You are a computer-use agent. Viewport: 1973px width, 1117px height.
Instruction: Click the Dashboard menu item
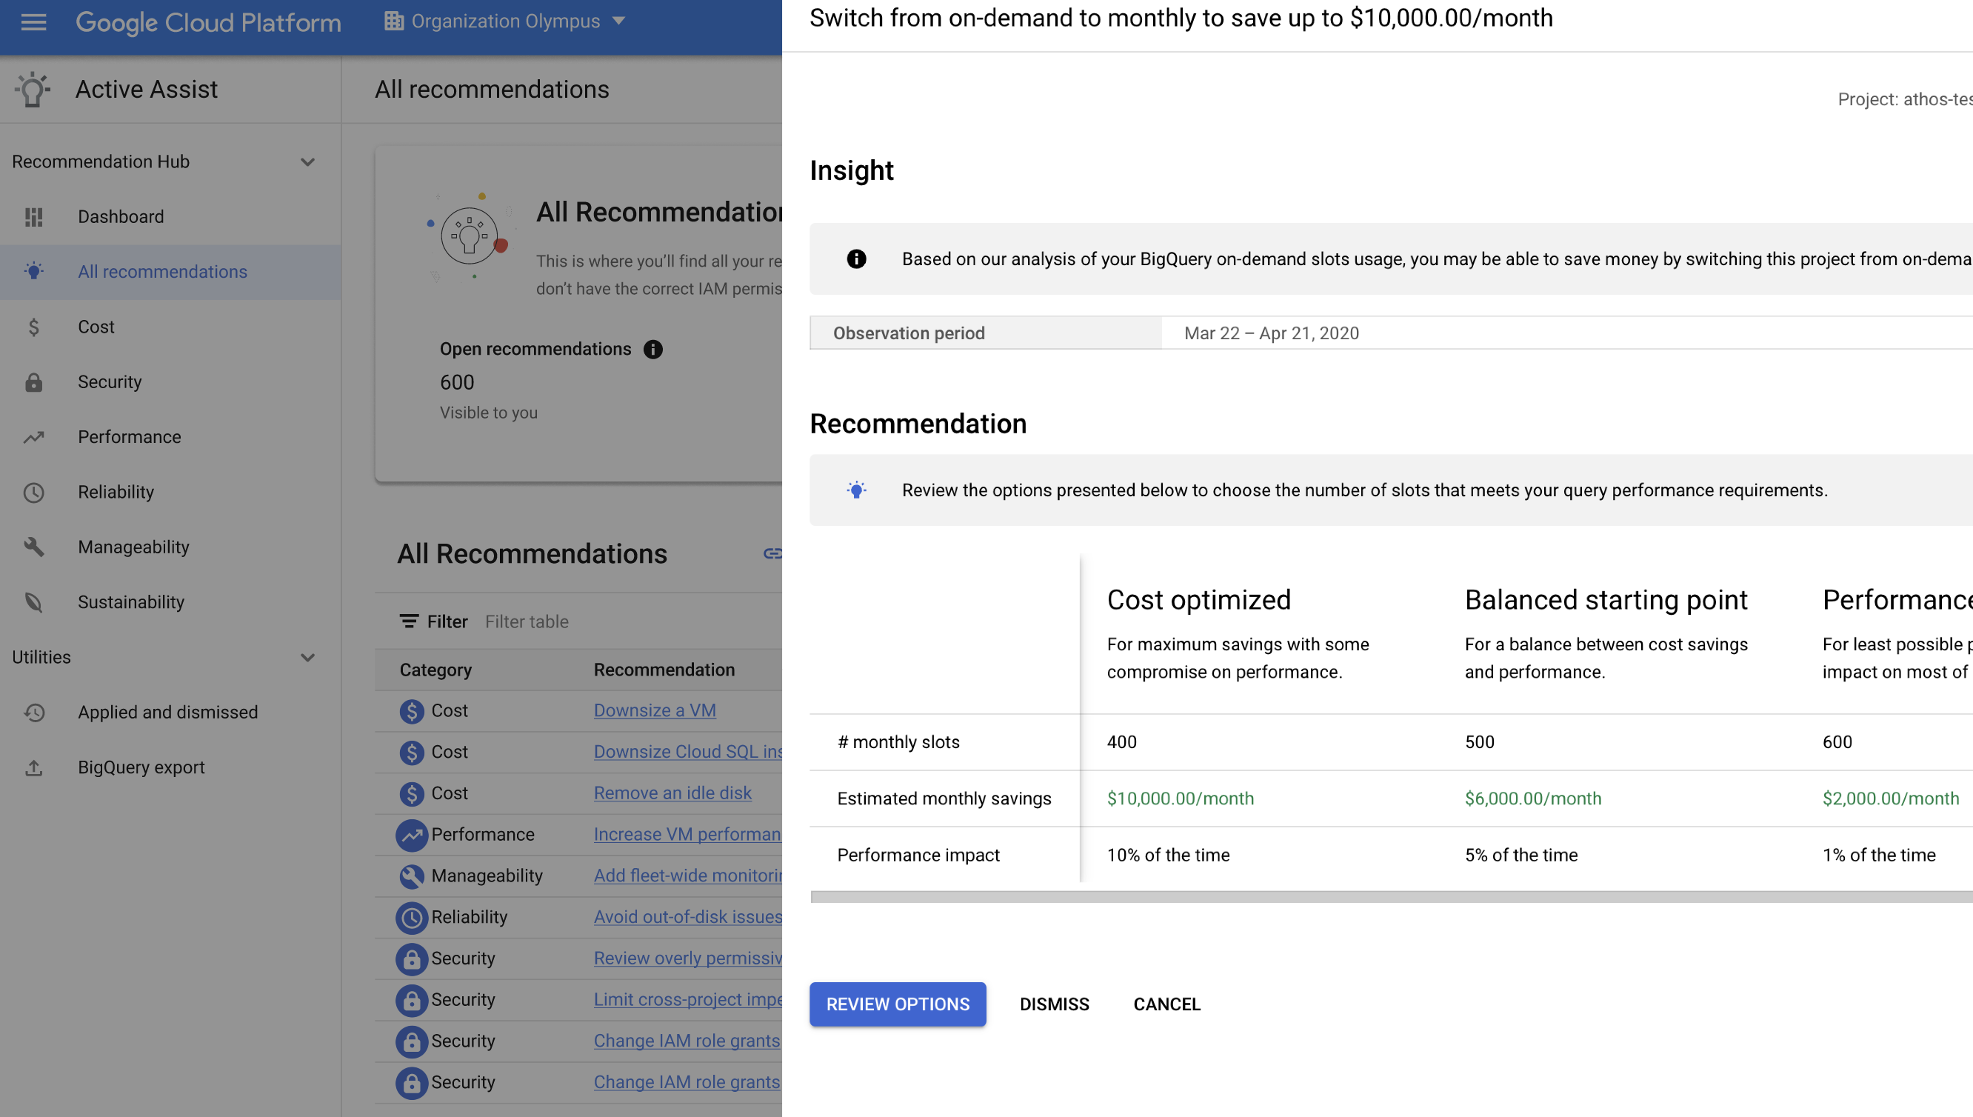tap(119, 216)
